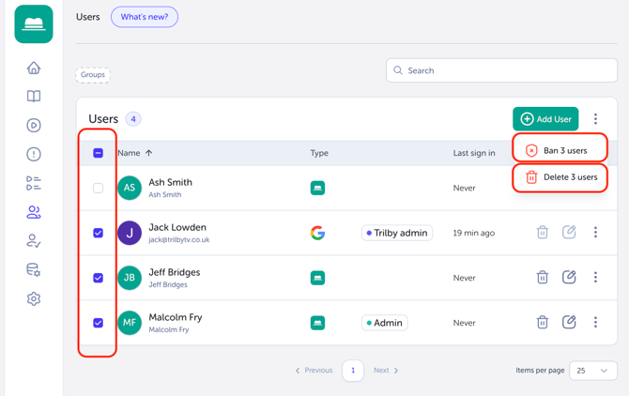Open the user approval icon in sidebar
This screenshot has height=396, width=629.
[x=34, y=241]
